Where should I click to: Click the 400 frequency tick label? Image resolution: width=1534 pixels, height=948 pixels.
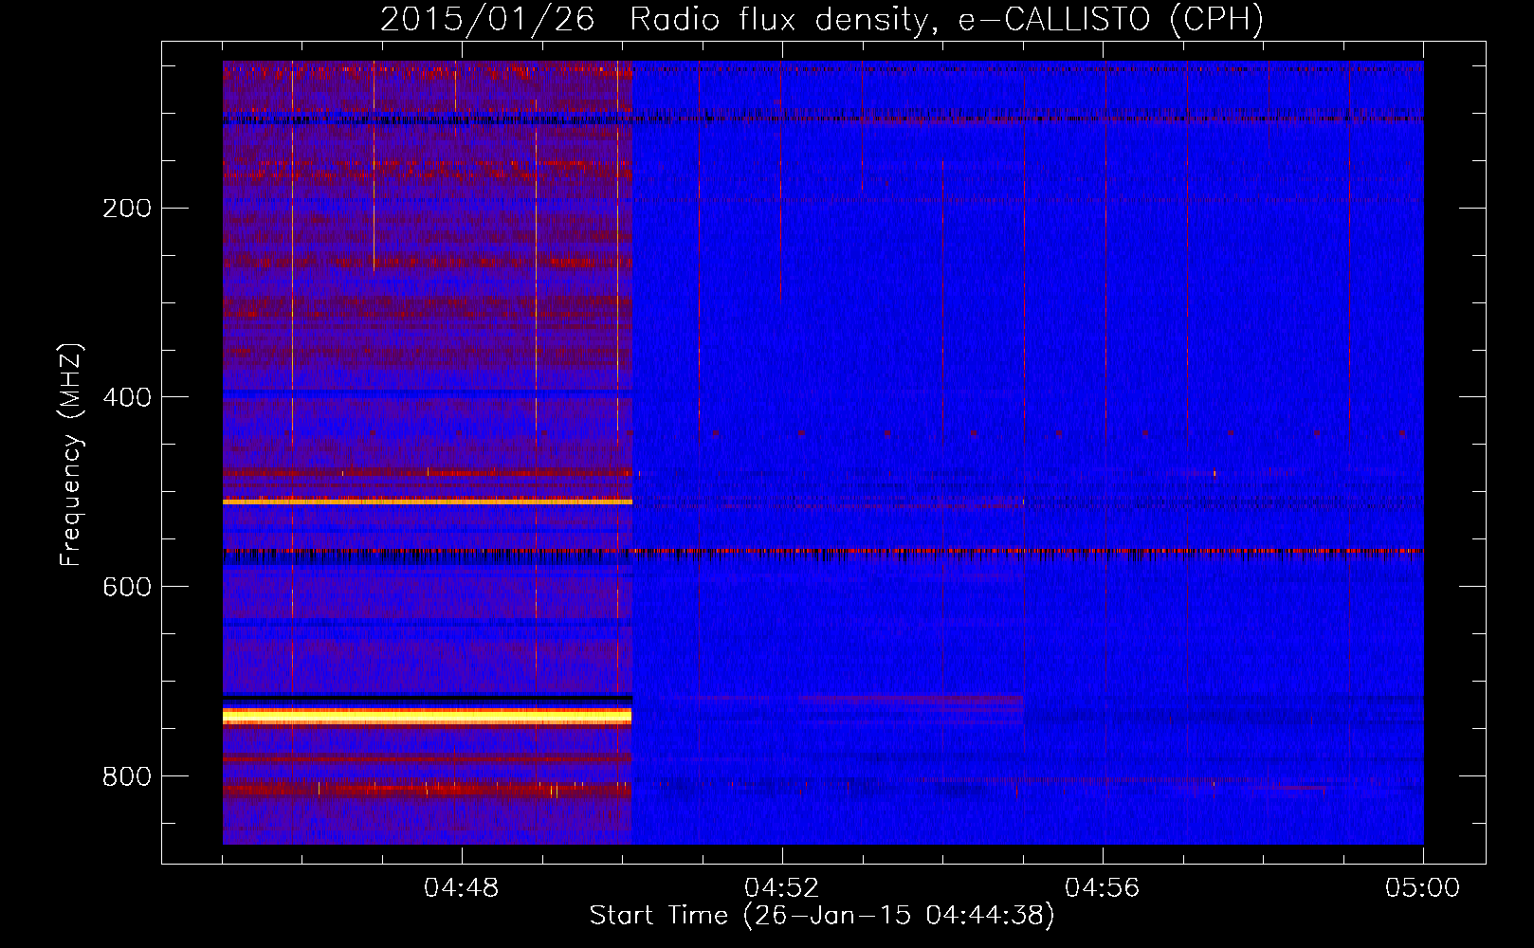coord(127,397)
